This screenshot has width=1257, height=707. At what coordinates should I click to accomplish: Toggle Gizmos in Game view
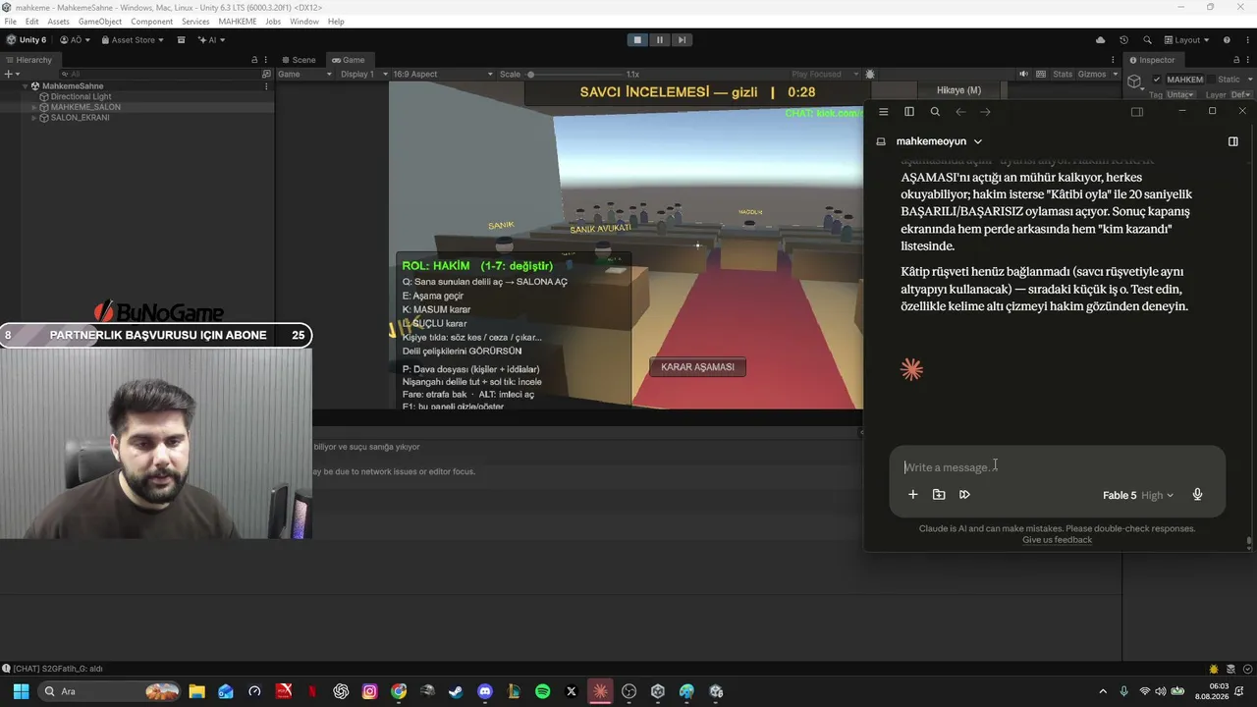click(1090, 74)
